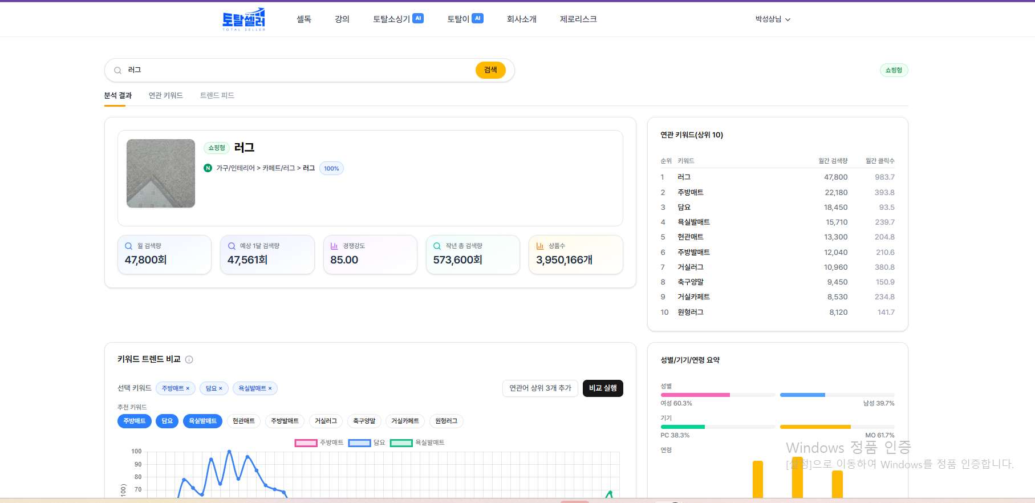Click the pink 여성 gender progress bar

pyautogui.click(x=695, y=395)
